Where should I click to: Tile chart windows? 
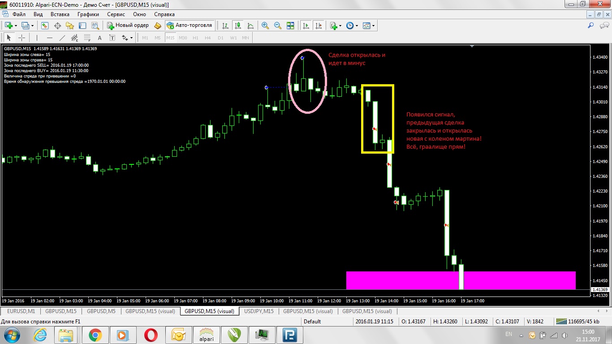tap(290, 26)
